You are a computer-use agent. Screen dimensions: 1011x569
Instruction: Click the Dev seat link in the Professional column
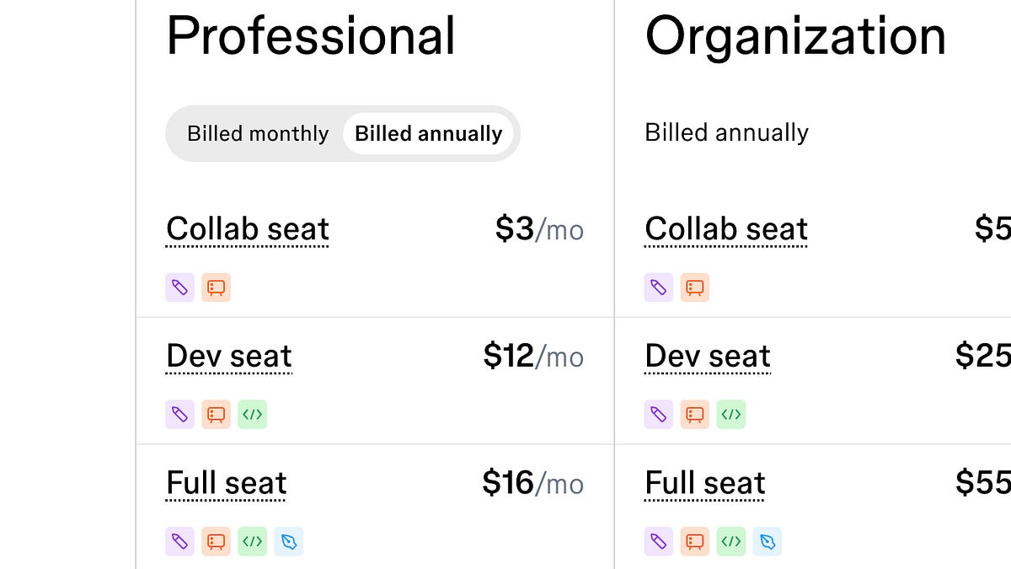pyautogui.click(x=228, y=356)
